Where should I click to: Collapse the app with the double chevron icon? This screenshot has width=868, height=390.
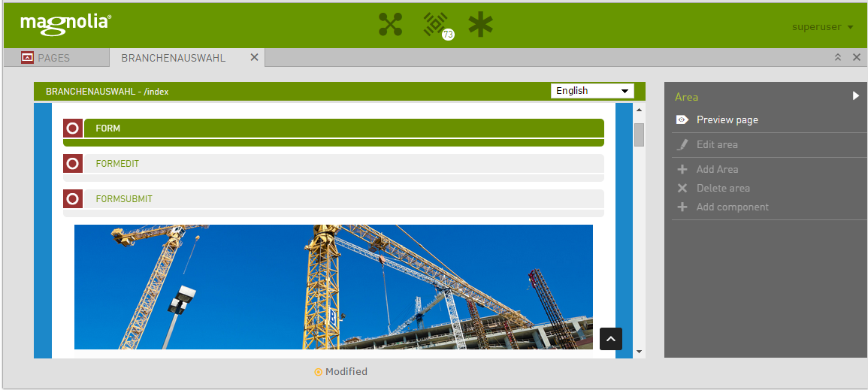coord(838,57)
